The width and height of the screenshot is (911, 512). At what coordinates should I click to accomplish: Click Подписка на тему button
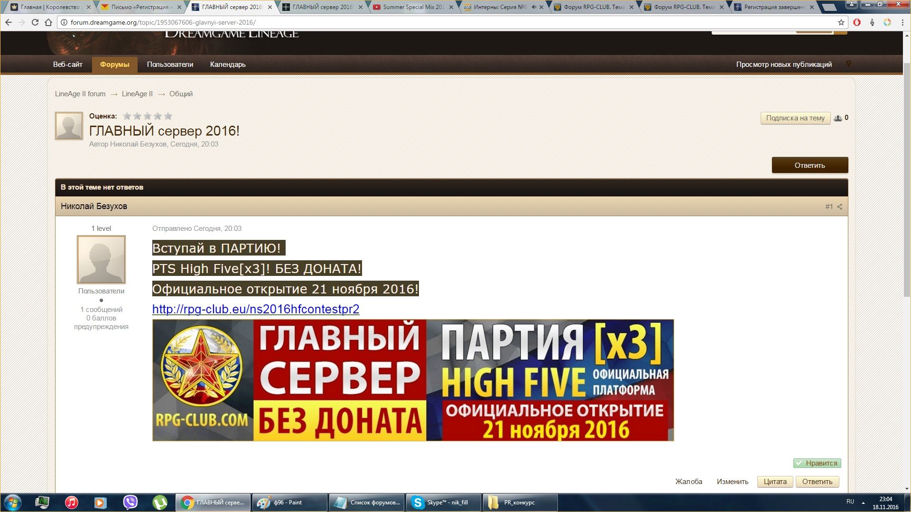click(795, 118)
